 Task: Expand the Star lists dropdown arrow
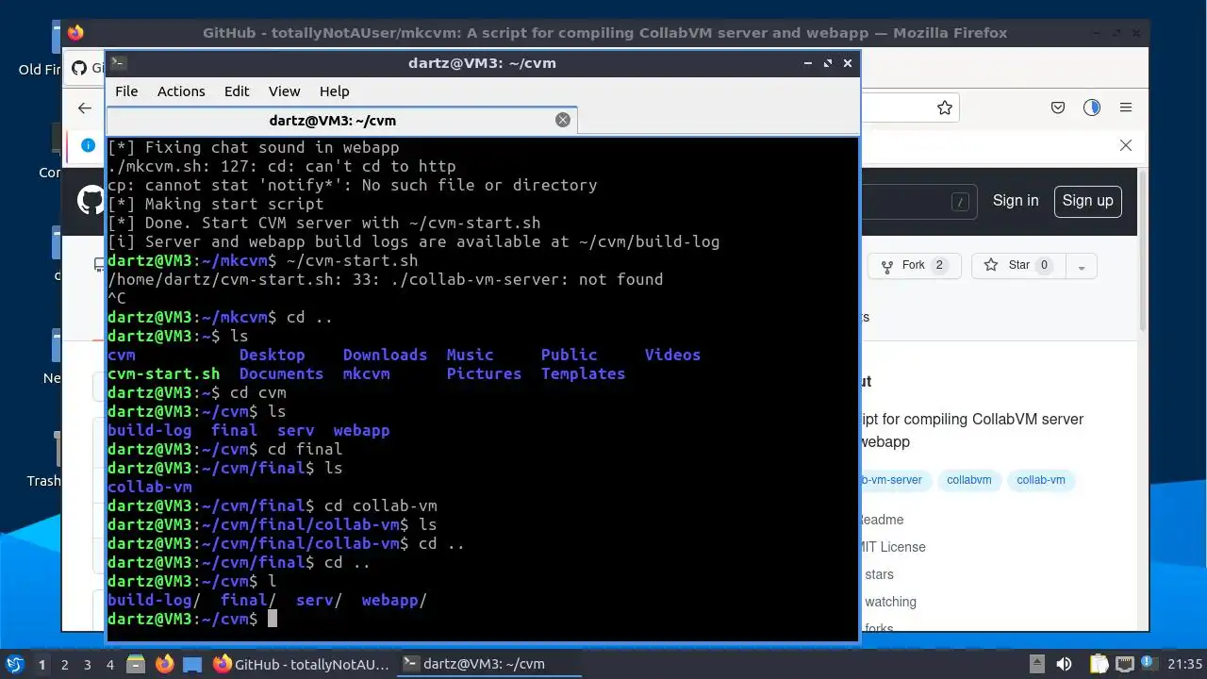(x=1082, y=266)
